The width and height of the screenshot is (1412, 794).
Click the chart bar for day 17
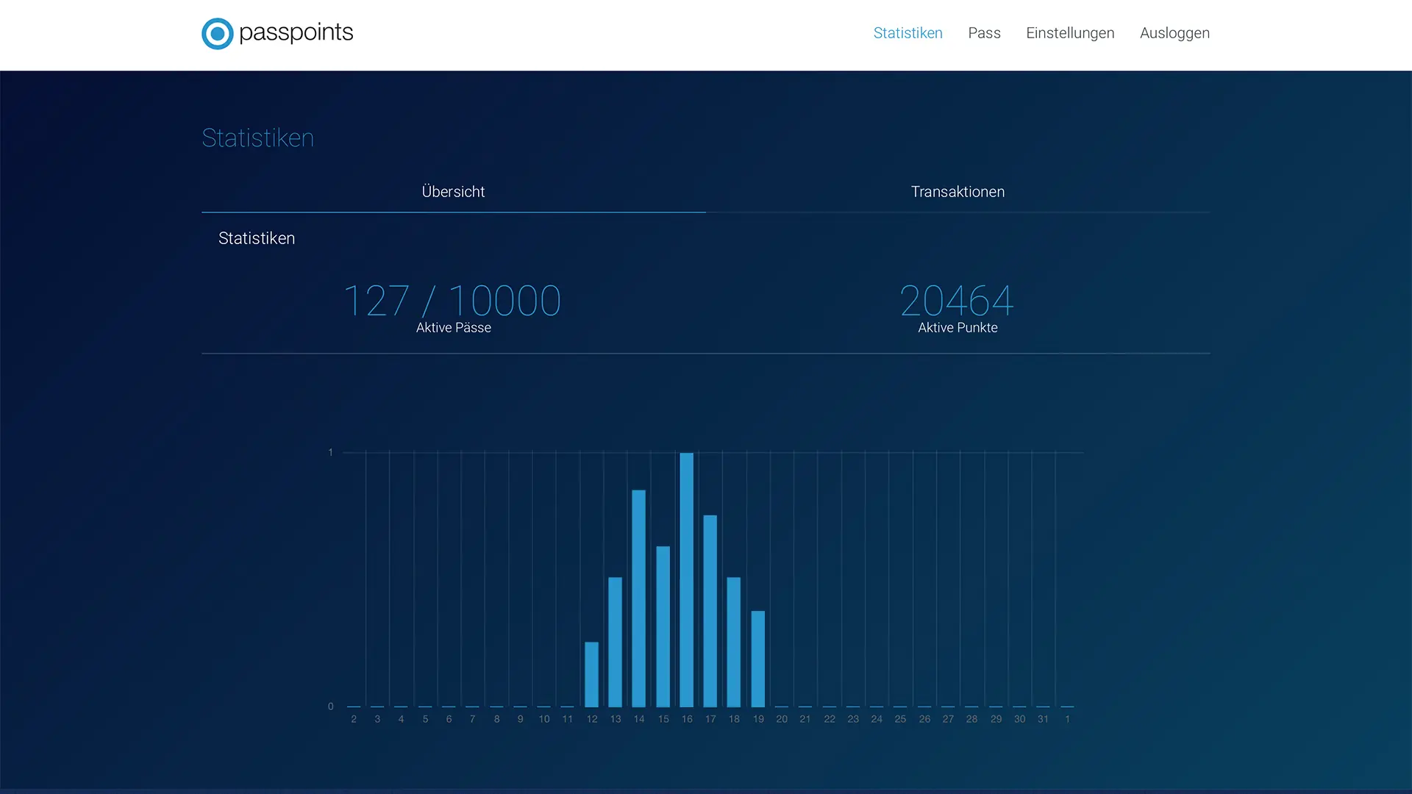point(710,611)
